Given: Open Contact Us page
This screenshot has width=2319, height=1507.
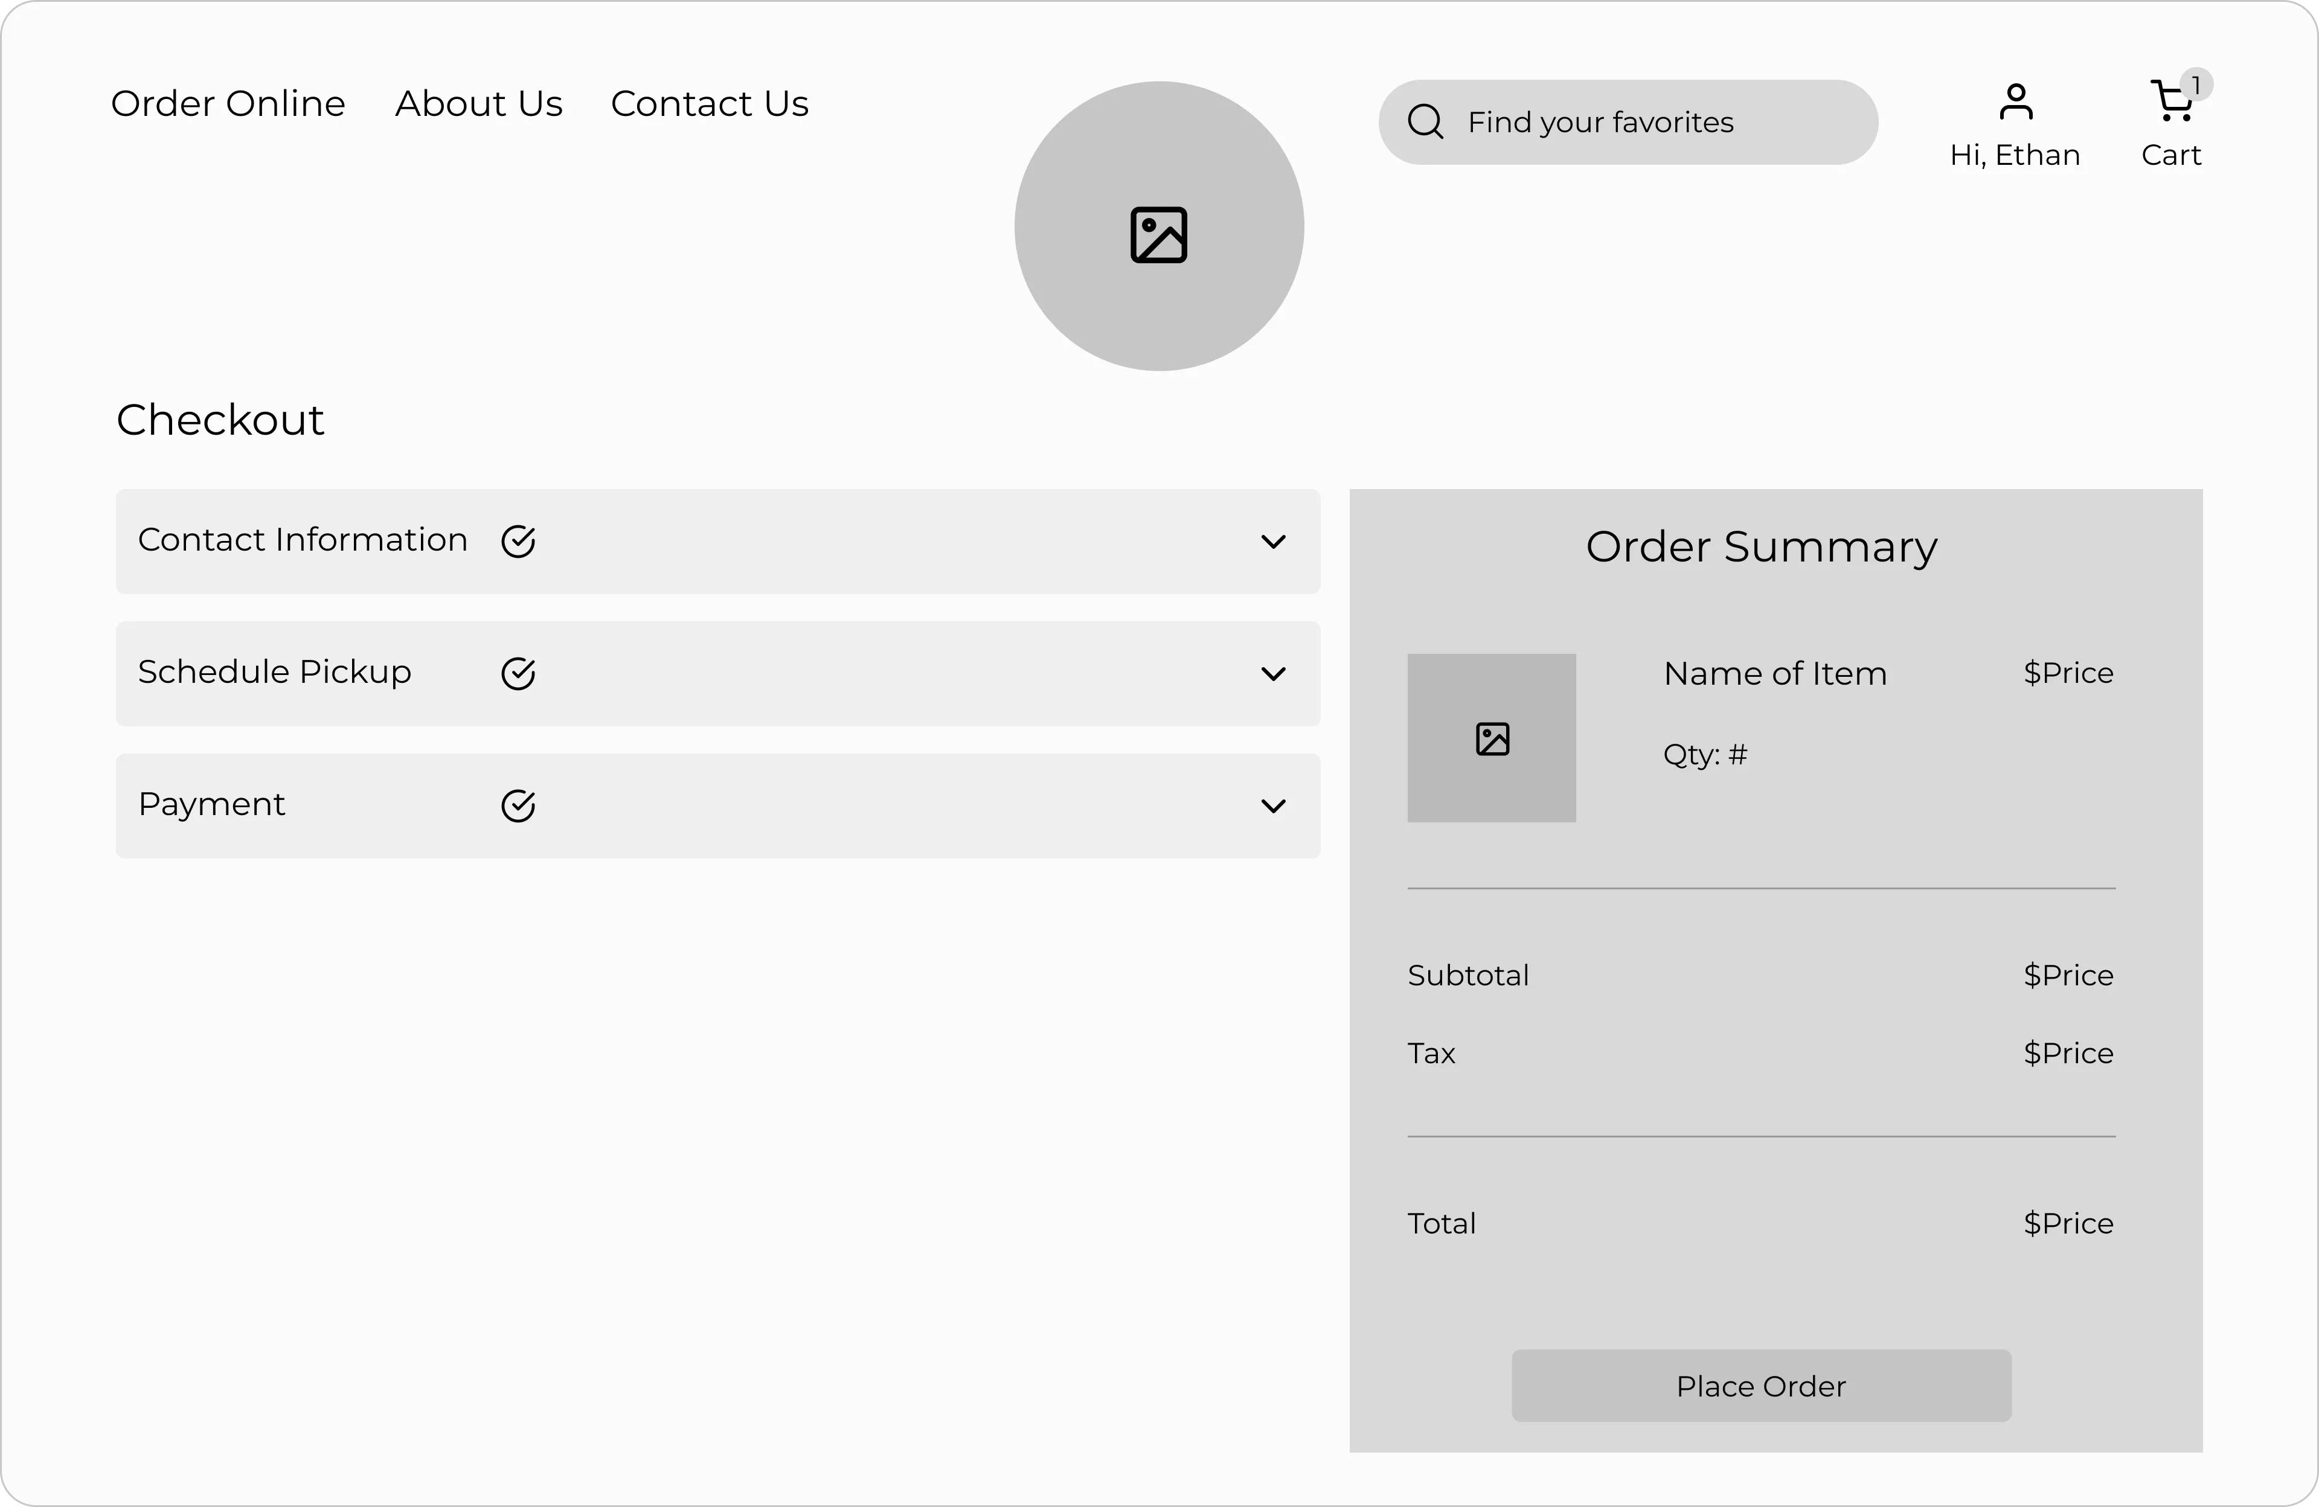Looking at the screenshot, I should [710, 103].
